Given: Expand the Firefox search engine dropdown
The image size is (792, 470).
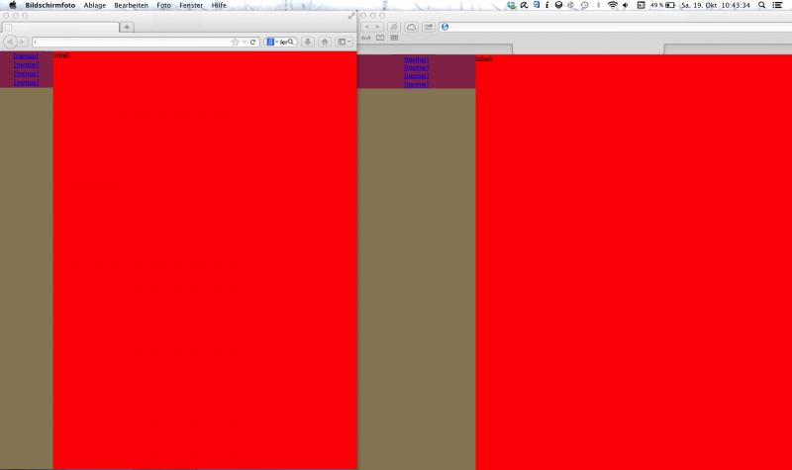Looking at the screenshot, I should (x=272, y=43).
